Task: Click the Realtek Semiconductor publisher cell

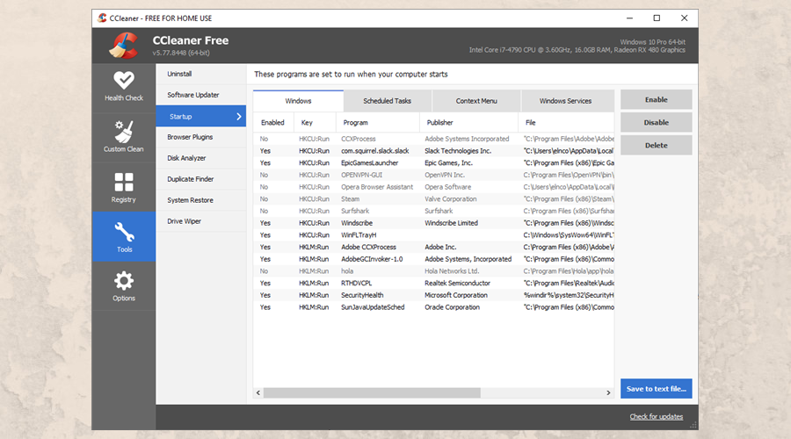Action: (457, 284)
